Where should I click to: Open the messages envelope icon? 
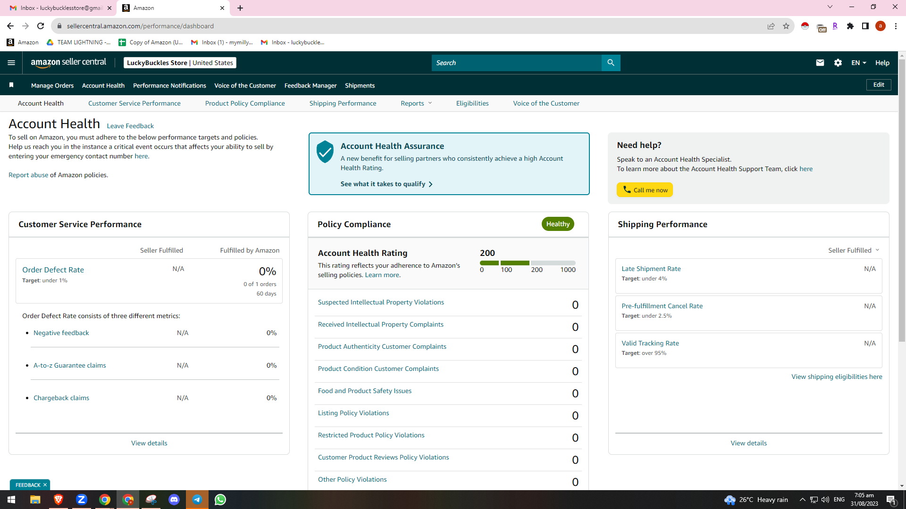coord(820,63)
